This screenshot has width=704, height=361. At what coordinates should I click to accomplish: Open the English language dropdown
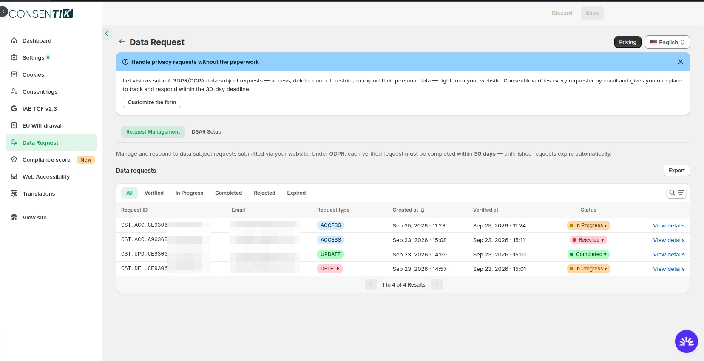pyautogui.click(x=667, y=42)
